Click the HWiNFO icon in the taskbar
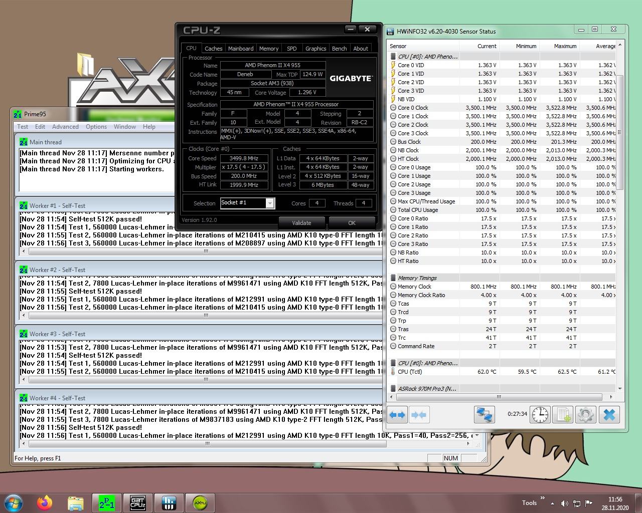The image size is (642, 513). point(169,502)
